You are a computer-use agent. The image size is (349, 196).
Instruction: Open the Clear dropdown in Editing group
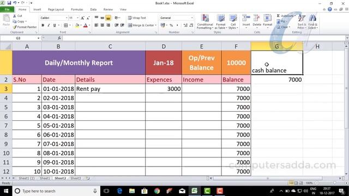click(284, 27)
